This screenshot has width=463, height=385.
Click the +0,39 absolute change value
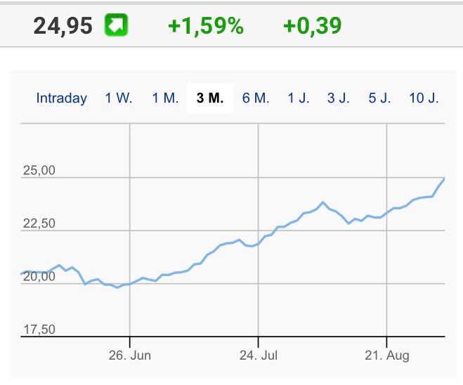(x=312, y=26)
